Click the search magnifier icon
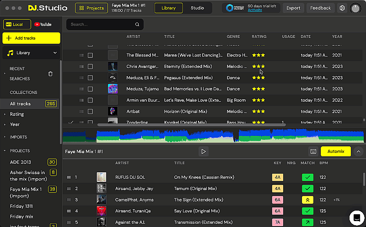The image size is (366, 227). [x=137, y=25]
